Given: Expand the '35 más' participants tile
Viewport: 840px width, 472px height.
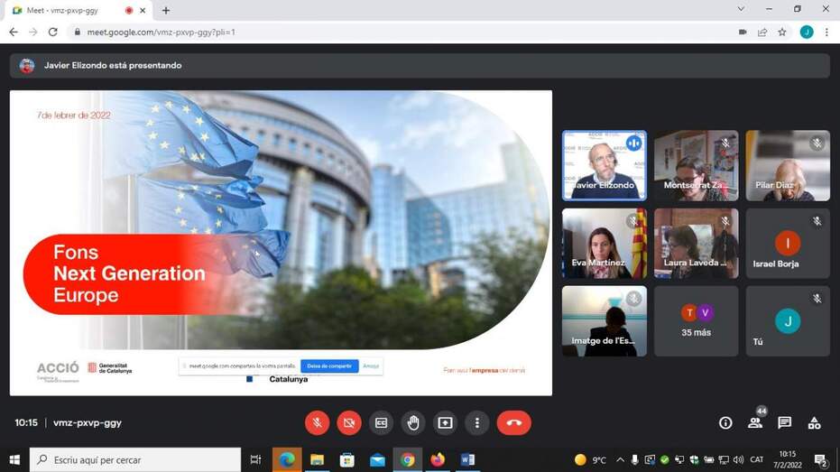Looking at the screenshot, I should [696, 321].
